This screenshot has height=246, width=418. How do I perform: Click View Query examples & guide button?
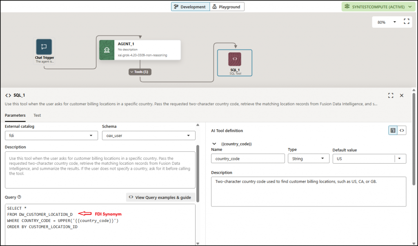pyautogui.click(x=160, y=197)
